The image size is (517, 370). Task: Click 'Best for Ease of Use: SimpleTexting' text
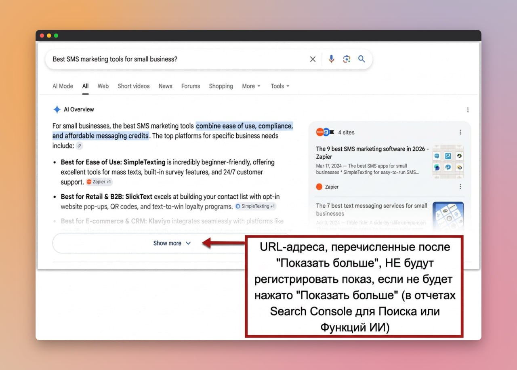tap(113, 162)
